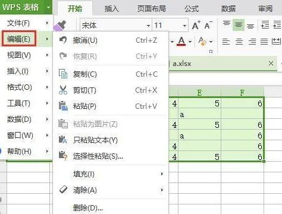Open the WPS 表格 application menu arrow
The width and height of the screenshot is (282, 214).
coord(48,7)
